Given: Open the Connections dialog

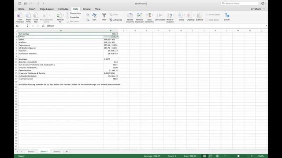Looking at the screenshot, I should tap(74, 13).
